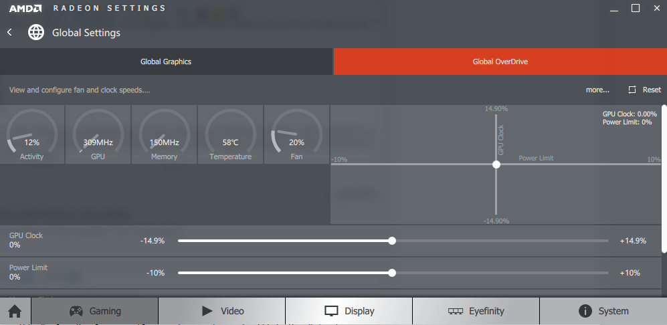This screenshot has height=325, width=667.
Task: Click the Power Limit axis label in graph
Action: [536, 158]
